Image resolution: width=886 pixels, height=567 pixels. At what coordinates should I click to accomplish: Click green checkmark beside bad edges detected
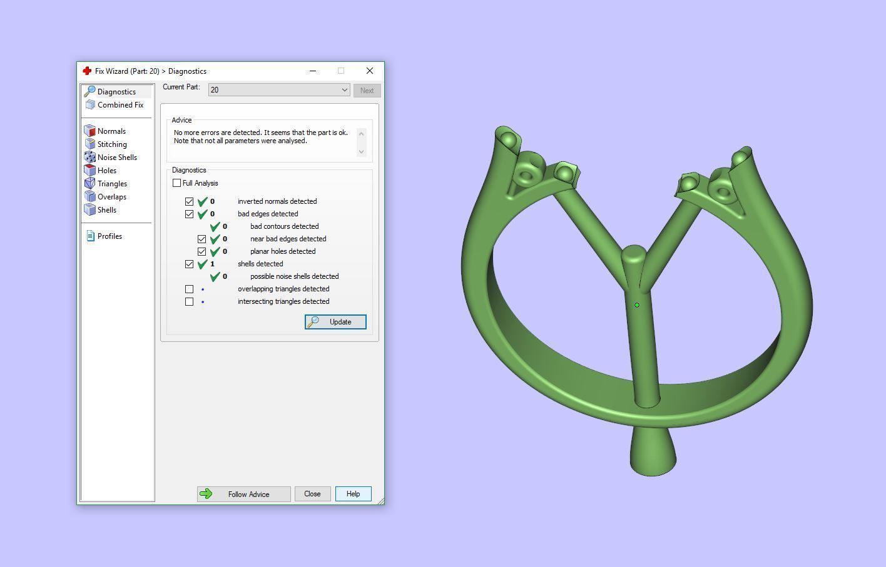point(202,214)
